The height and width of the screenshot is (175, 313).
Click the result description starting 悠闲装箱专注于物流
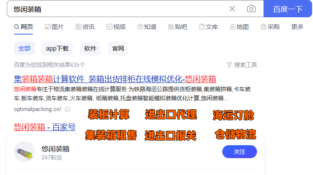132,94
